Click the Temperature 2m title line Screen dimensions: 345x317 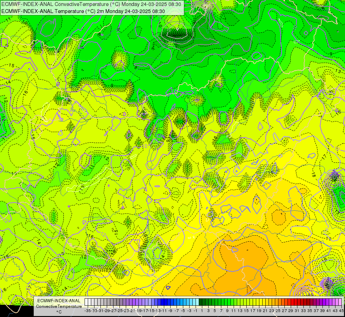click(x=83, y=11)
